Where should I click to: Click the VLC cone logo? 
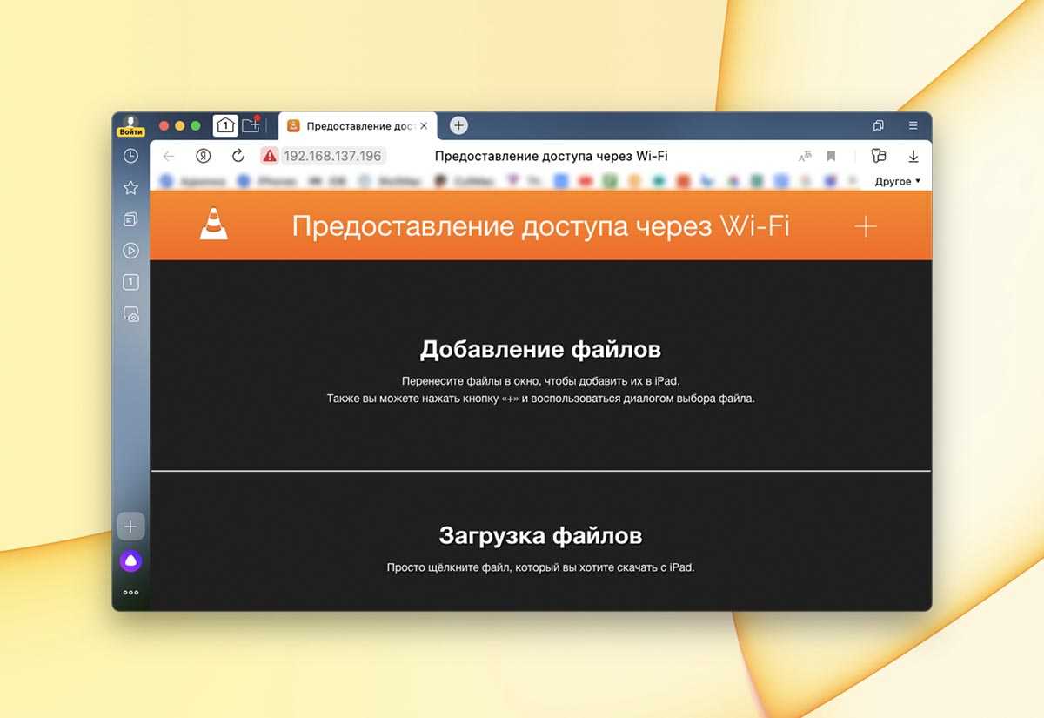[213, 225]
